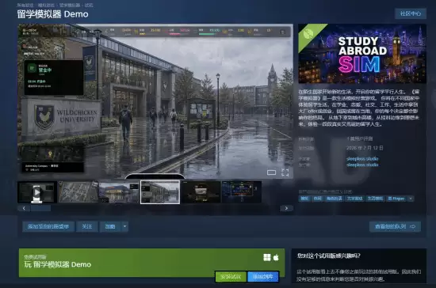This screenshot has width=436, height=288.
Task: Click the theater mode rectangle icon
Action: click(271, 172)
